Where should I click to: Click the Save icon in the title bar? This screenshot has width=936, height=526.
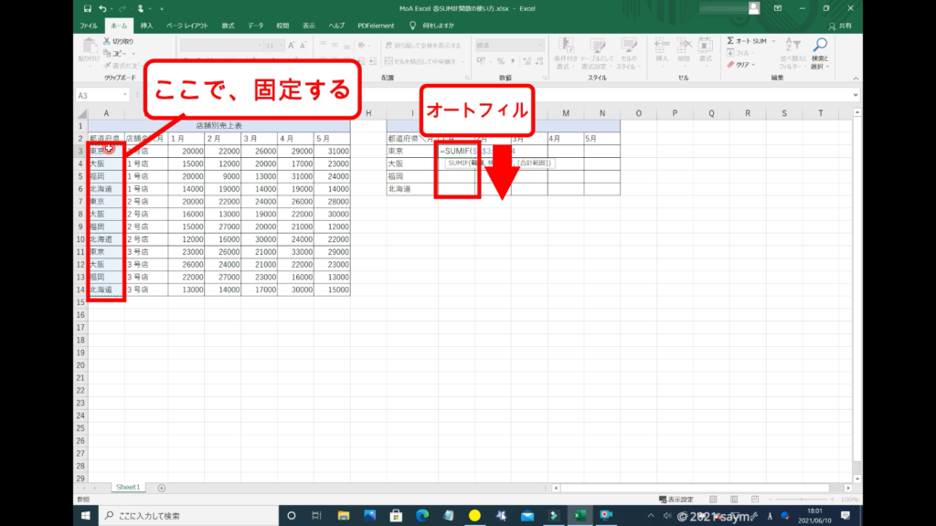coord(86,8)
